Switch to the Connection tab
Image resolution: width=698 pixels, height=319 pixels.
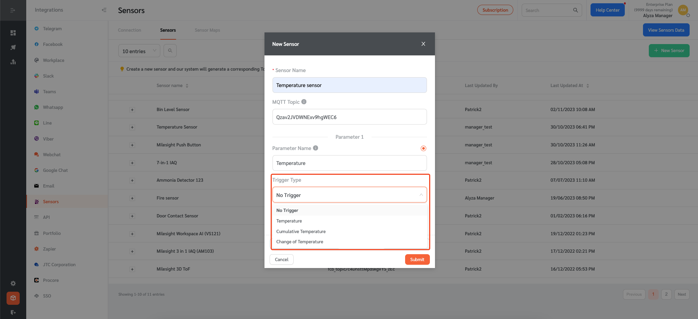click(129, 30)
